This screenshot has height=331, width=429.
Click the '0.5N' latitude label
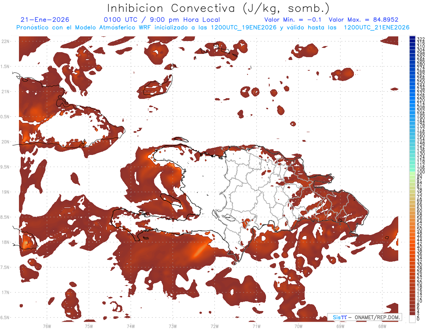[5, 117]
